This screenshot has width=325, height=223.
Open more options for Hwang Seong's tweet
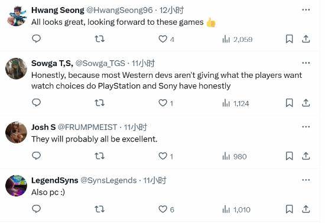pos(305,9)
